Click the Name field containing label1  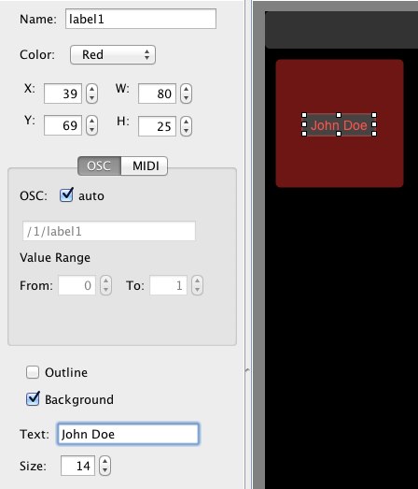[141, 19]
